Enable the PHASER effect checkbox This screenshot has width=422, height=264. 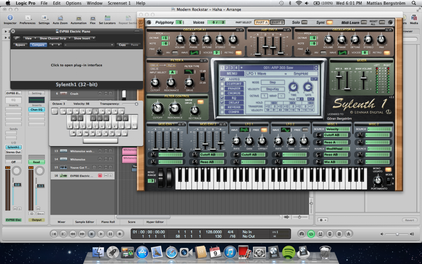point(222,88)
